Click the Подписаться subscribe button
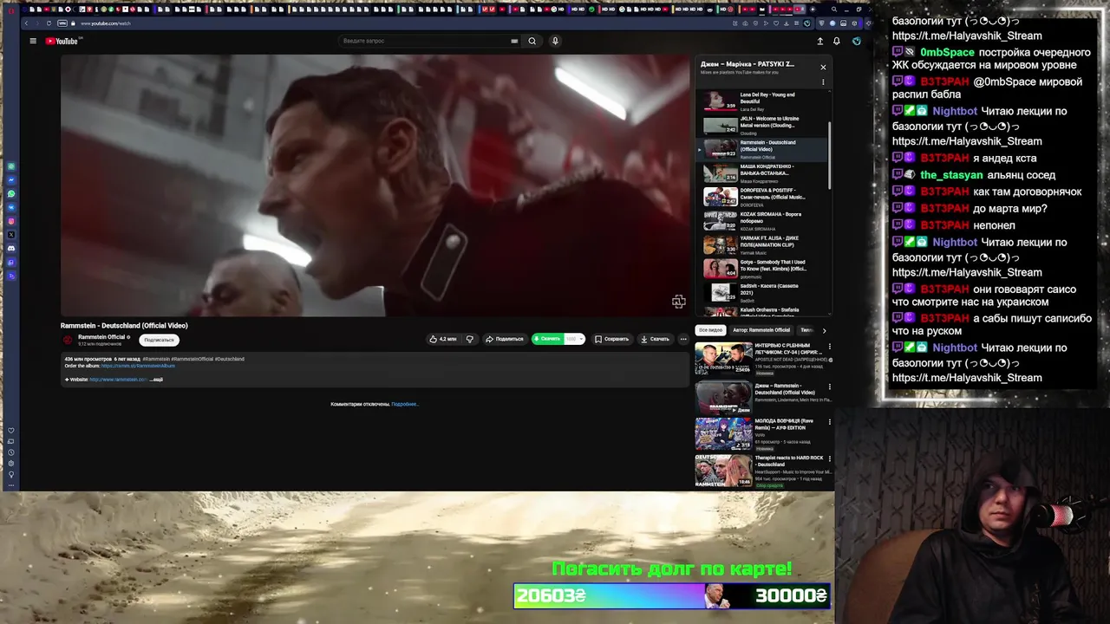Image resolution: width=1110 pixels, height=624 pixels. click(159, 340)
